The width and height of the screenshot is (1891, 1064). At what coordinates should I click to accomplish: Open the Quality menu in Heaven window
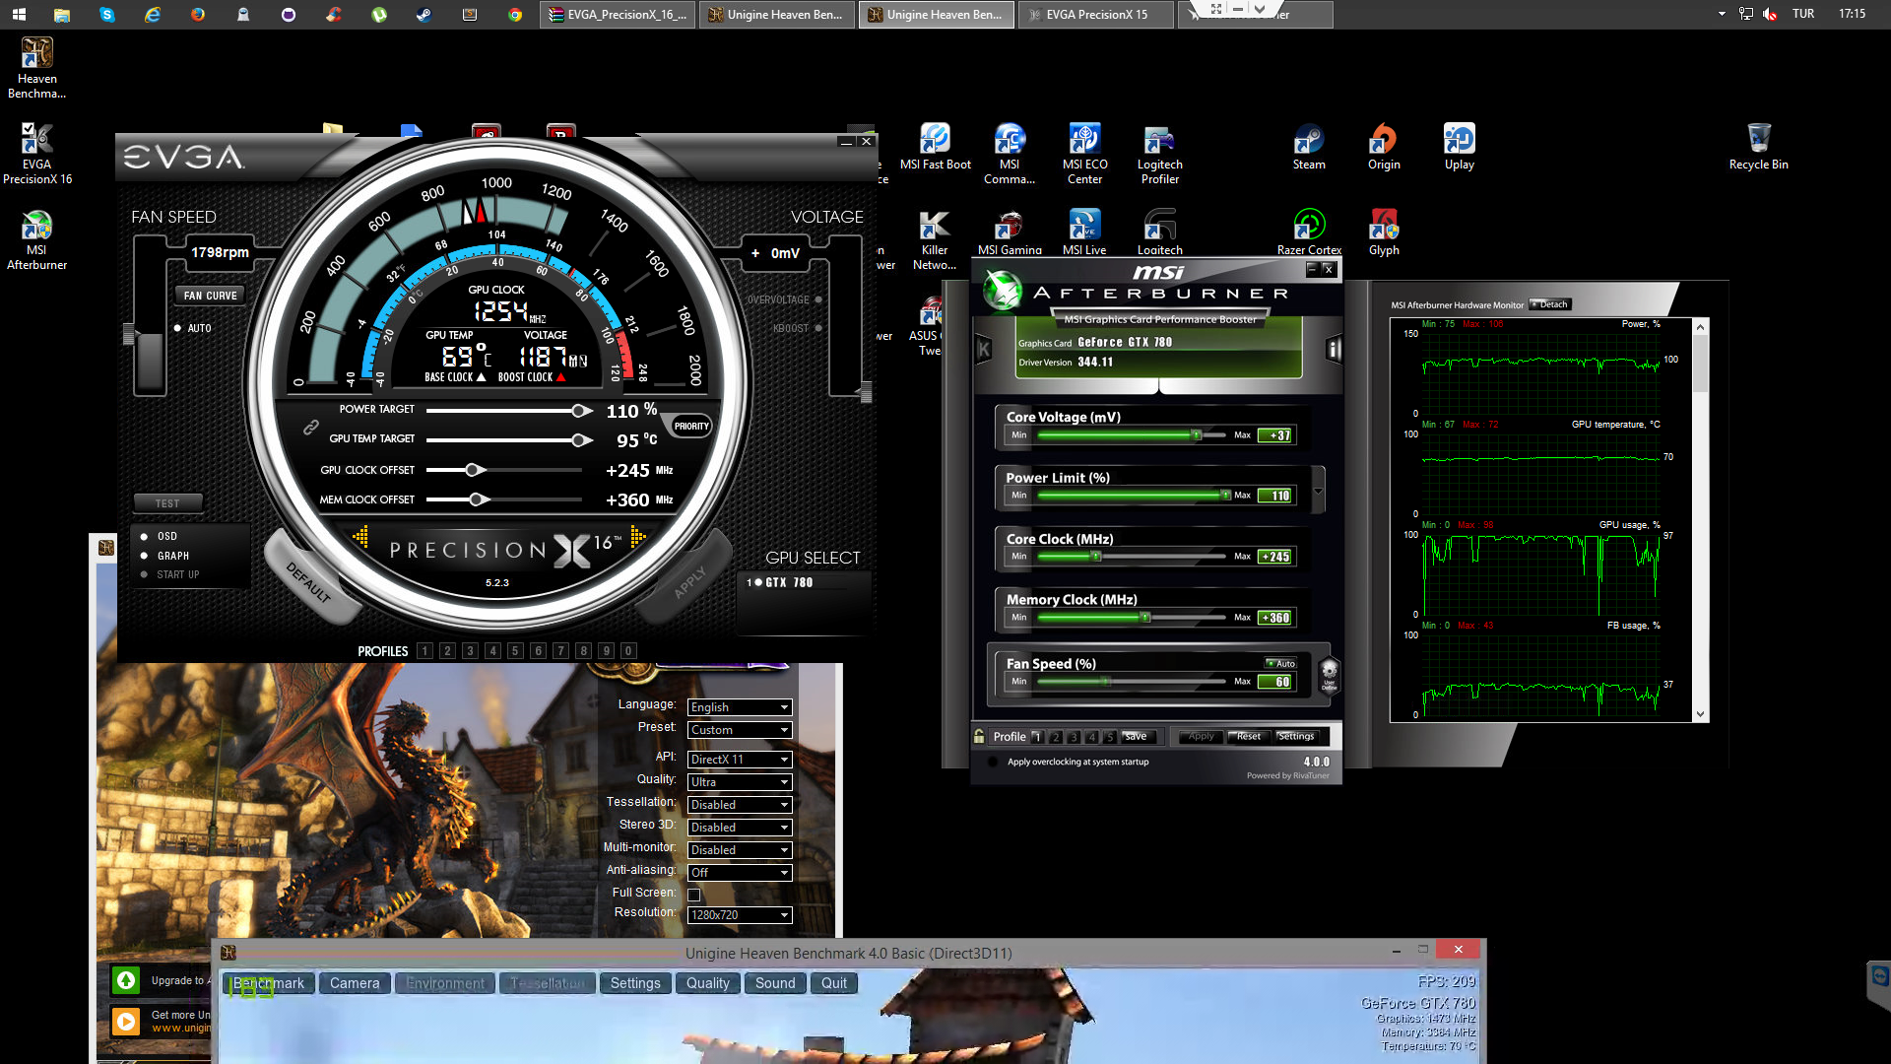tap(708, 983)
